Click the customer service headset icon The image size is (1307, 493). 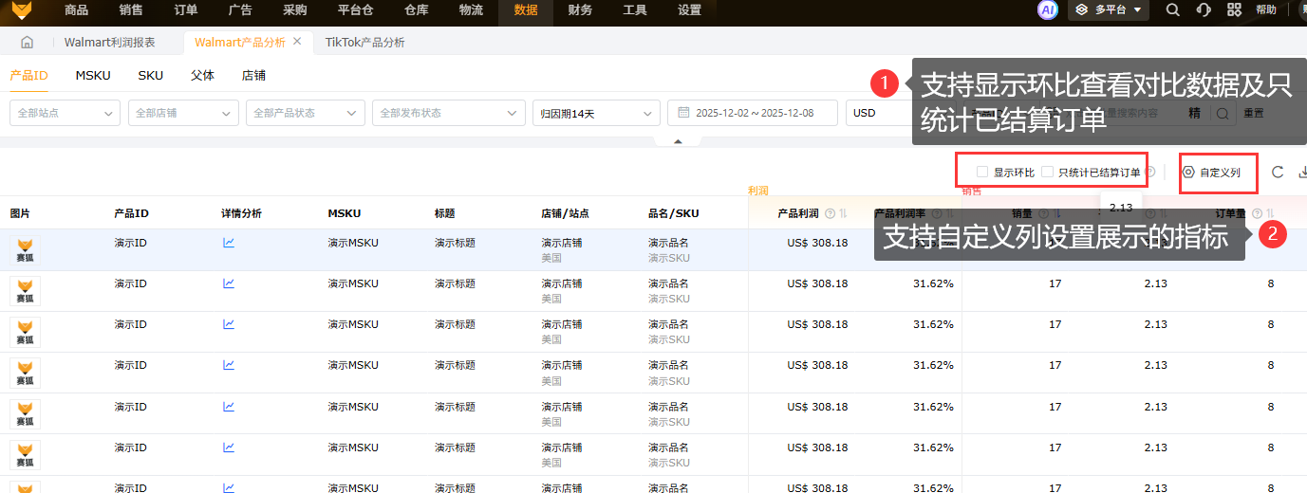(x=1204, y=10)
